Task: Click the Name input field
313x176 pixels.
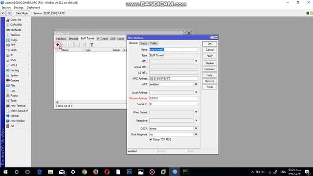Action: [174, 49]
